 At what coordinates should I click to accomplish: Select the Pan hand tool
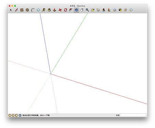click(82, 10)
